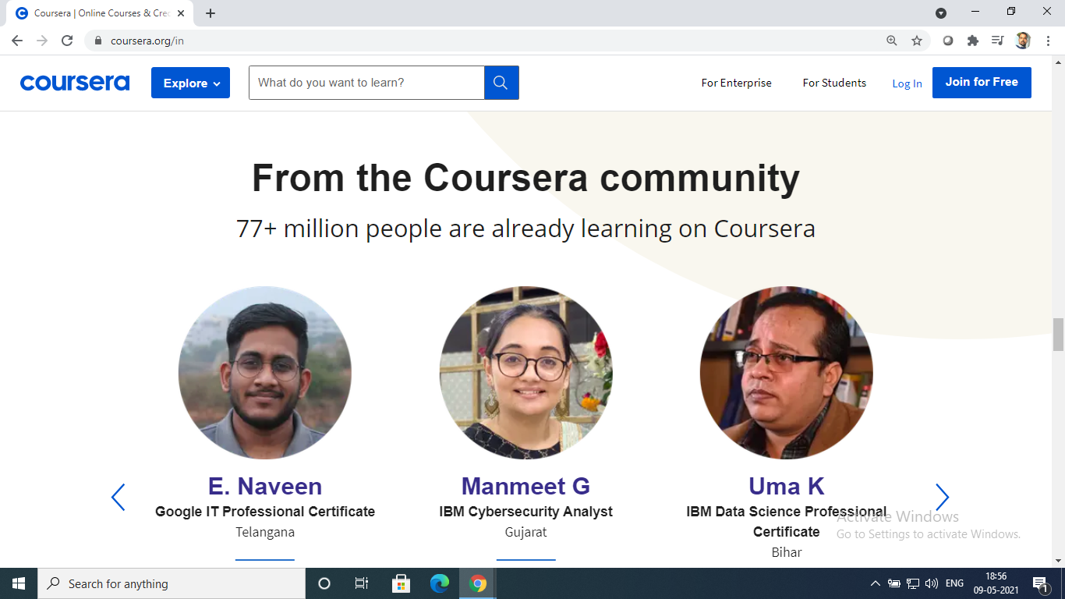Viewport: 1065px width, 599px height.
Task: Open the Explore dropdown menu
Action: tap(190, 83)
